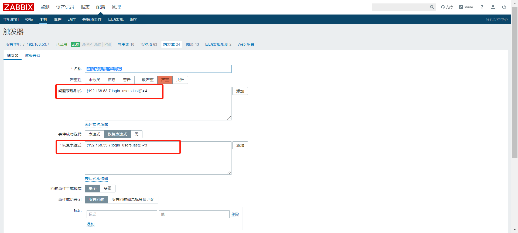Select 多重 problem event mode
The height and width of the screenshot is (233, 518).
coord(108,189)
